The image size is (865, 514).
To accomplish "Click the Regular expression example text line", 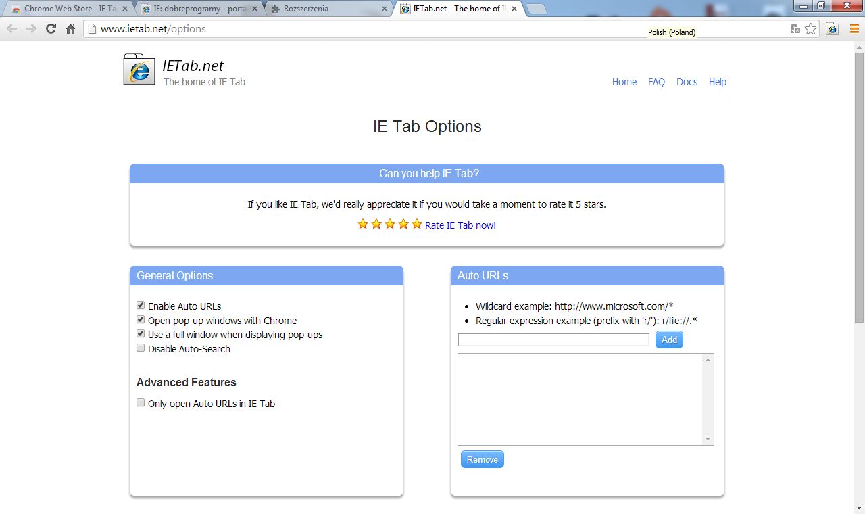I will pyautogui.click(x=586, y=321).
